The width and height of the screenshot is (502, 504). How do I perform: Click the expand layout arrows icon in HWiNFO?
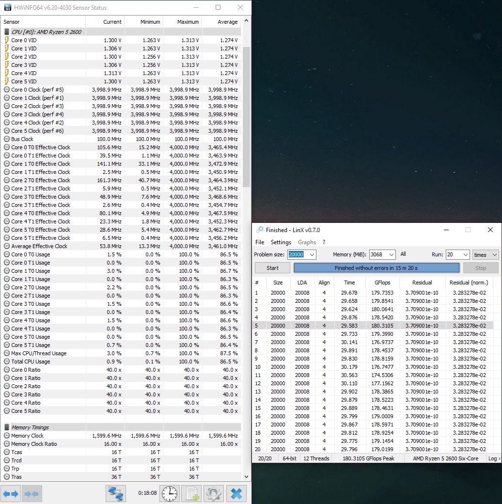click(11, 493)
